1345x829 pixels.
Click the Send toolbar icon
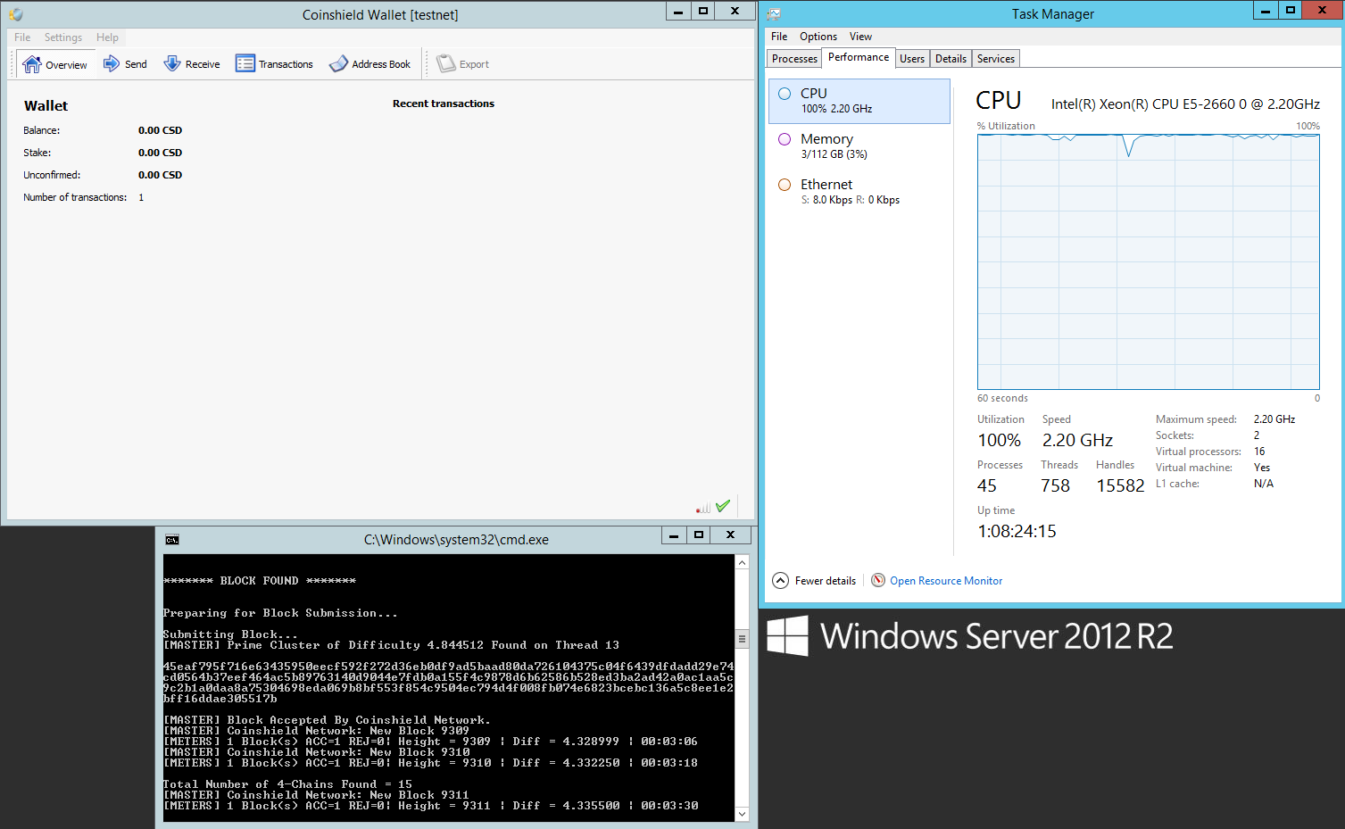tap(112, 63)
